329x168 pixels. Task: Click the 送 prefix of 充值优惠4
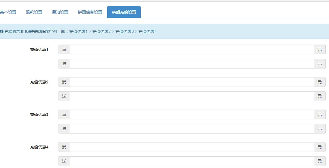(x=64, y=161)
